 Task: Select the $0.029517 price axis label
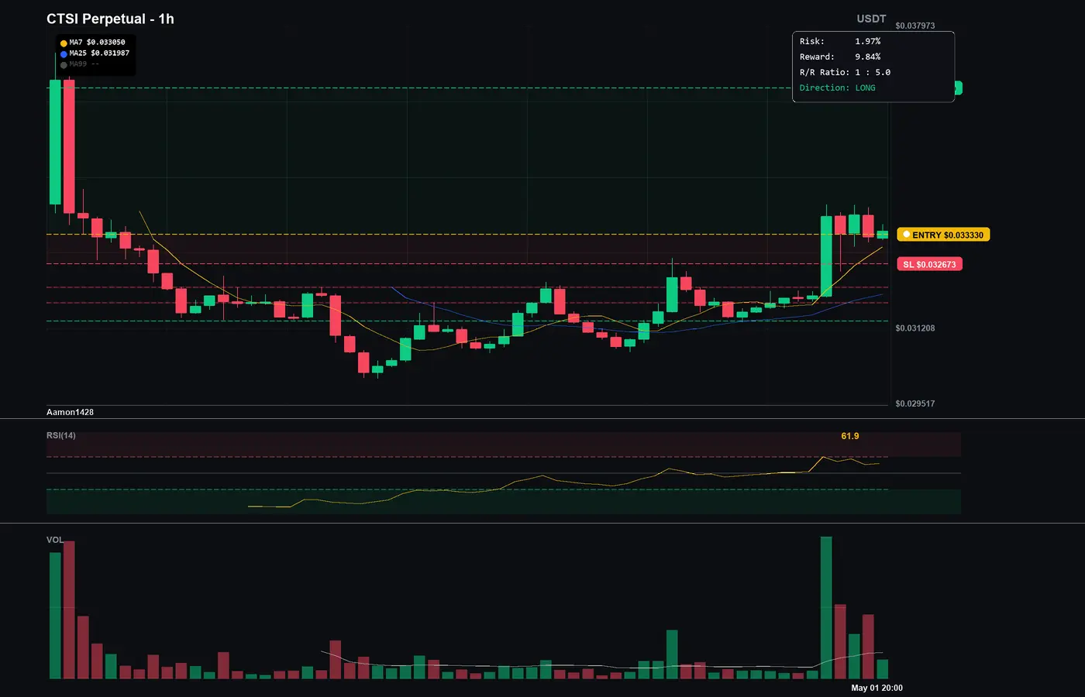point(915,403)
